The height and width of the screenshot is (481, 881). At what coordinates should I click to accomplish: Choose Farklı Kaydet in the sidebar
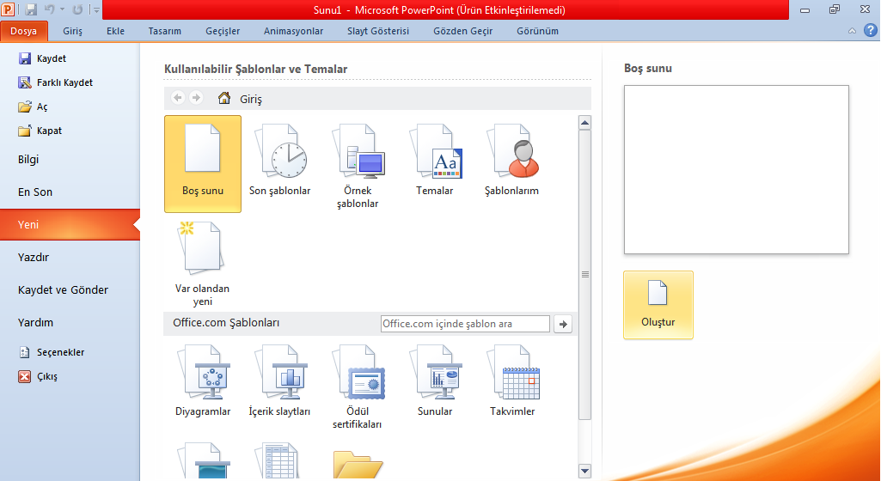point(55,82)
